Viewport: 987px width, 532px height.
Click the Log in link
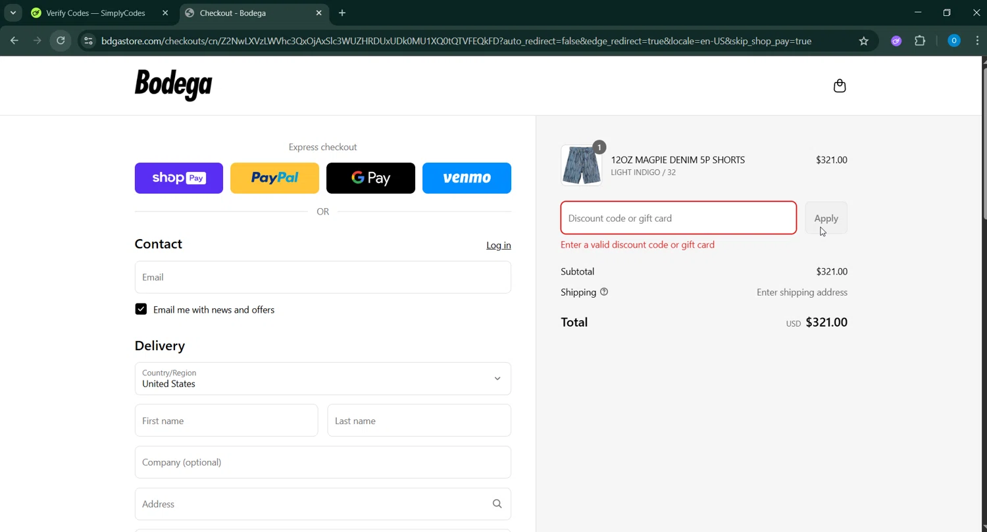click(499, 245)
